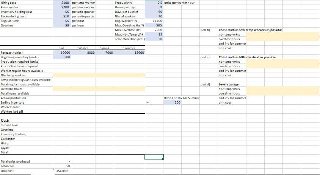Click the Reqd End Inv for Summer label

[x=182, y=98]
